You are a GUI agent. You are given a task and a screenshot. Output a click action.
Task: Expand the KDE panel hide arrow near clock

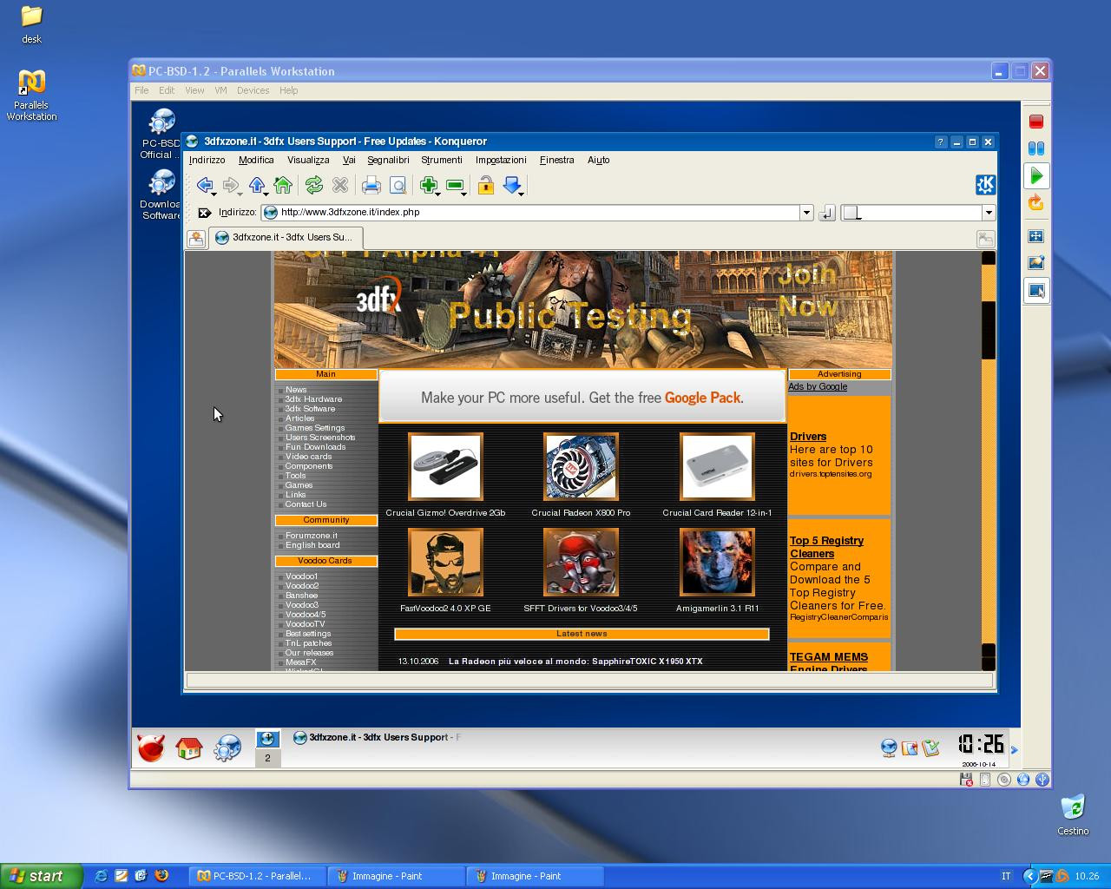point(1014,749)
